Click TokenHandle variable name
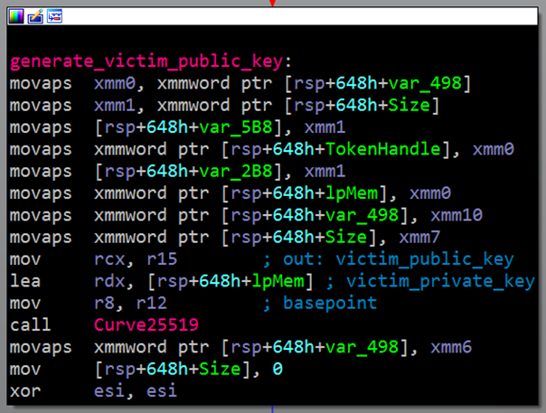 383,149
